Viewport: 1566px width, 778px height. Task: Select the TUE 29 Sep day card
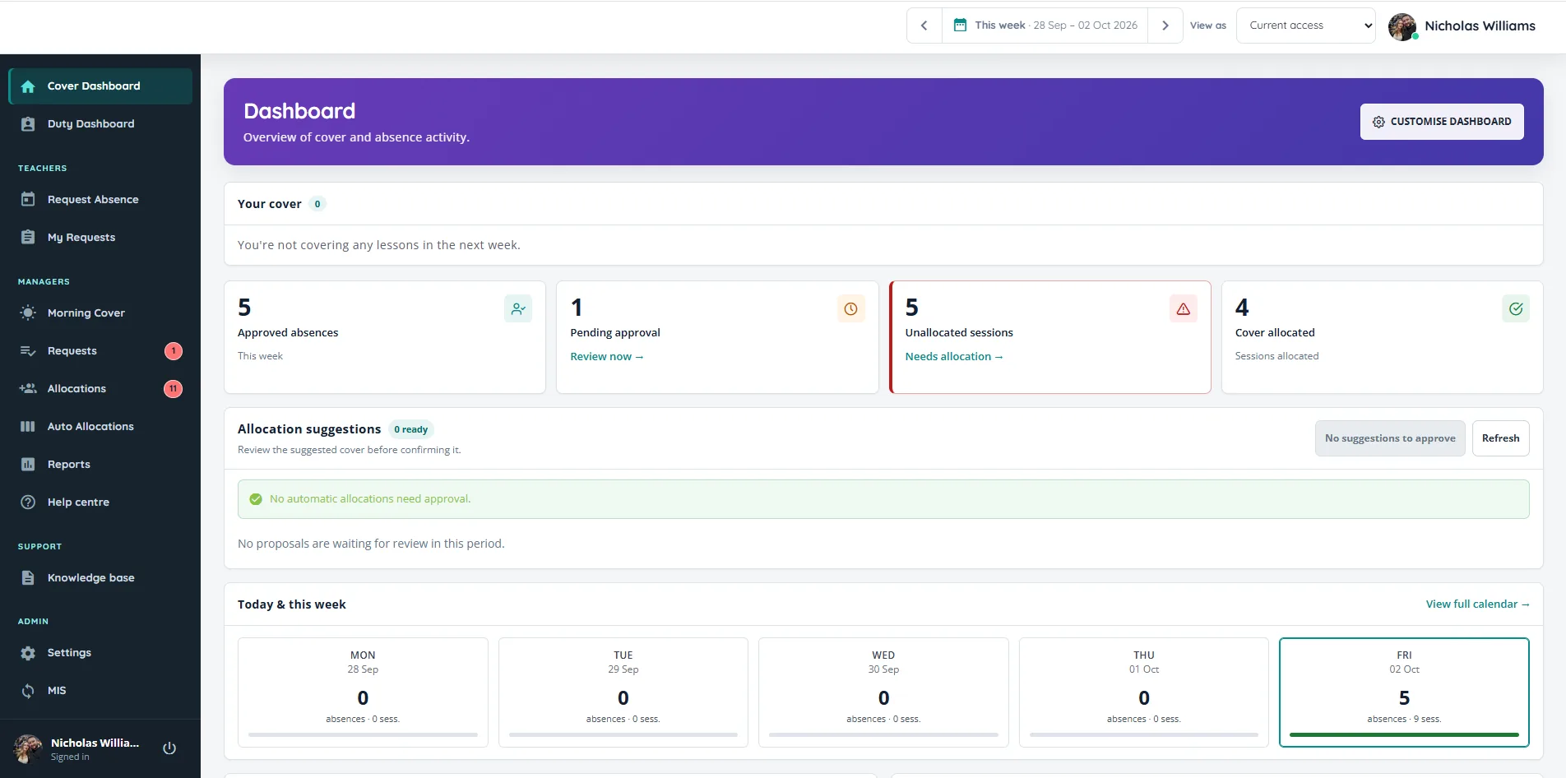(x=623, y=692)
